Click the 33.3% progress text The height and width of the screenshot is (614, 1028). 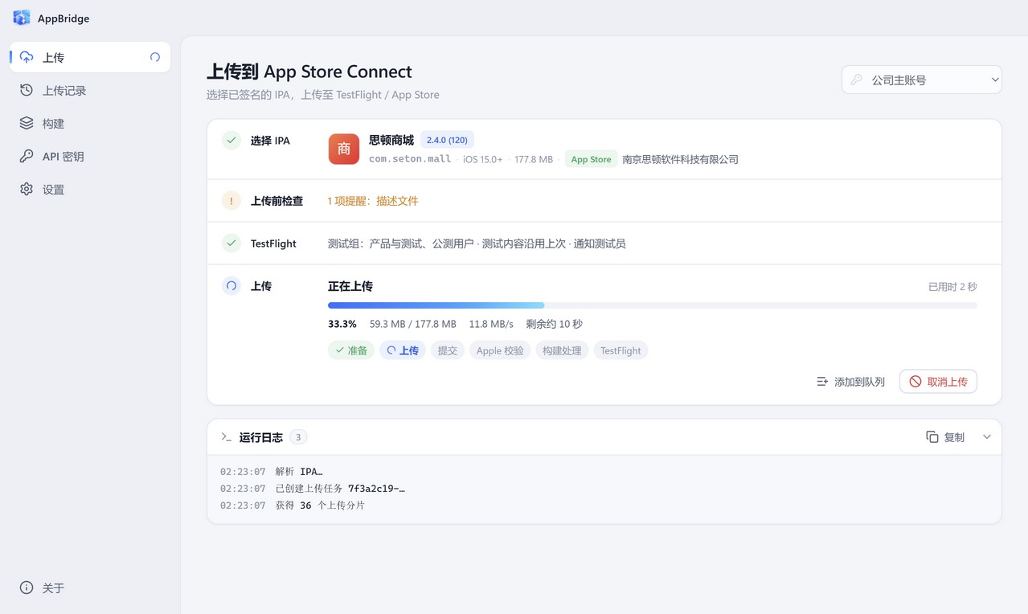click(x=342, y=324)
